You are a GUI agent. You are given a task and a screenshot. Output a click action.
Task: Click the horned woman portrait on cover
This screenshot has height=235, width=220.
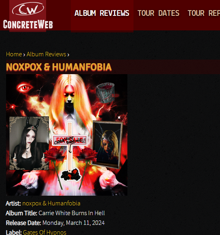pyautogui.click(x=29, y=143)
